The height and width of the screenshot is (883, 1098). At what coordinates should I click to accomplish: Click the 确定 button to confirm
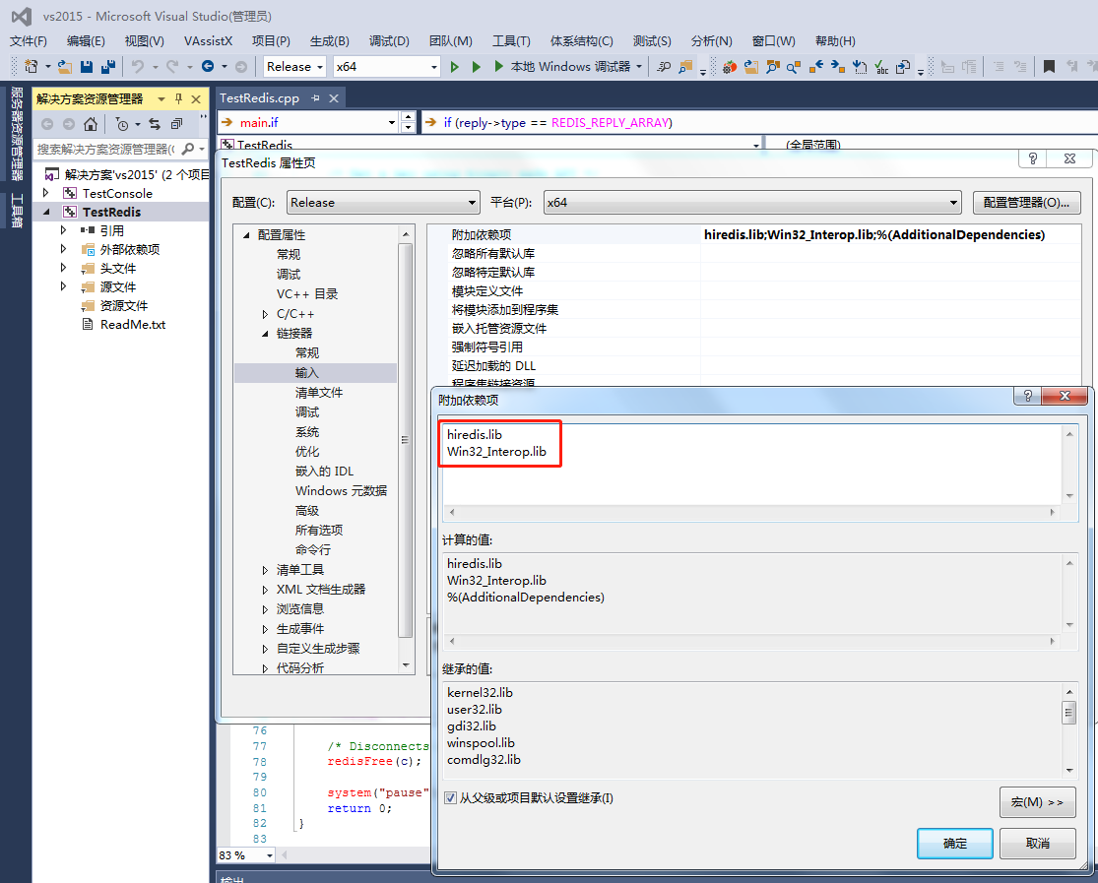tap(953, 843)
